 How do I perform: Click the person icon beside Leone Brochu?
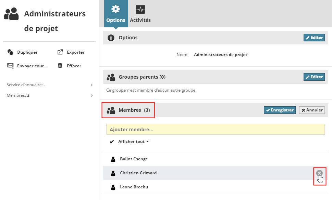[x=113, y=187]
